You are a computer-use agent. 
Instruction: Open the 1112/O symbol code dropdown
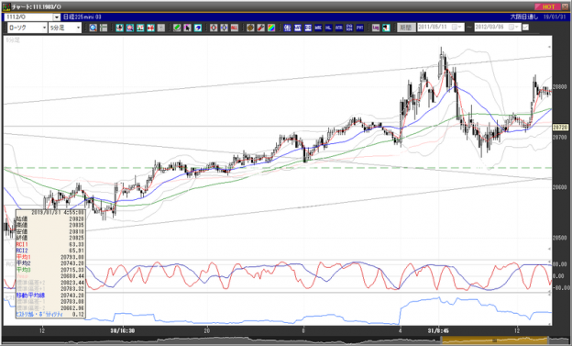(x=57, y=17)
